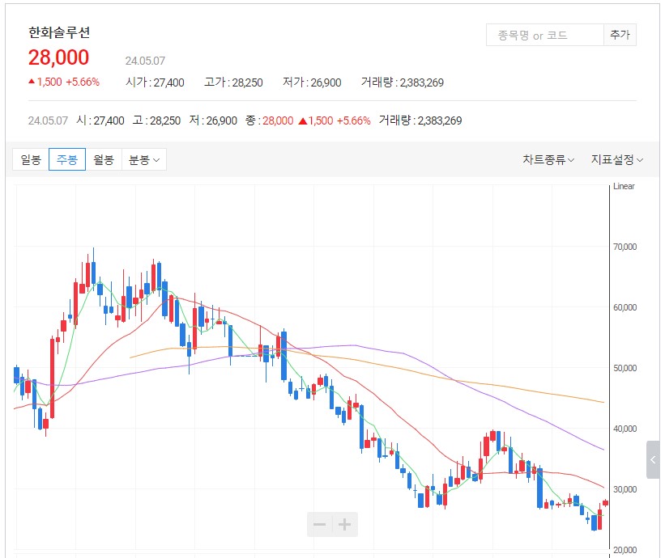Open the 지표설정 indicator settings dropdown

click(x=617, y=160)
